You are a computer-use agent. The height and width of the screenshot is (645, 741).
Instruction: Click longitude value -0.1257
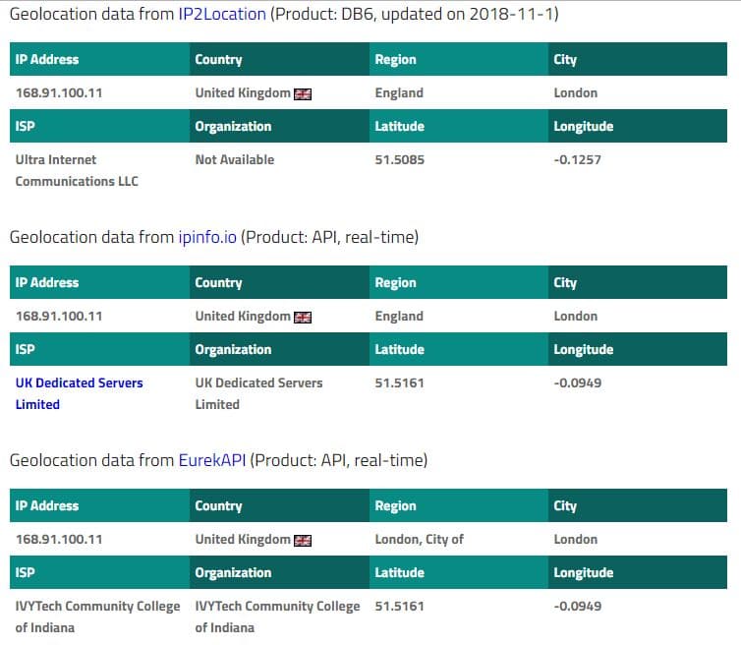tap(577, 159)
